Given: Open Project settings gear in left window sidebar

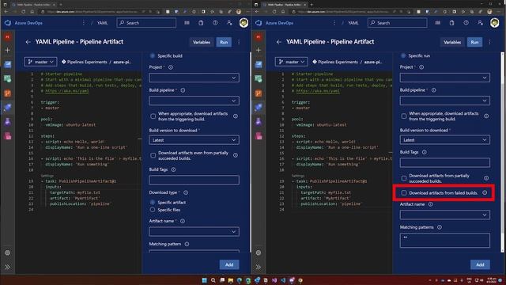Looking at the screenshot, I should click(x=7, y=253).
